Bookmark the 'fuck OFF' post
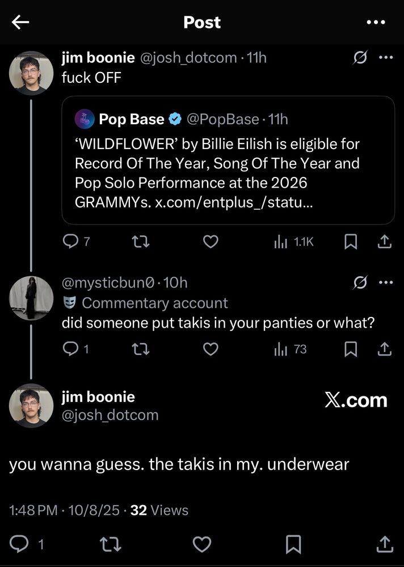 coord(351,242)
